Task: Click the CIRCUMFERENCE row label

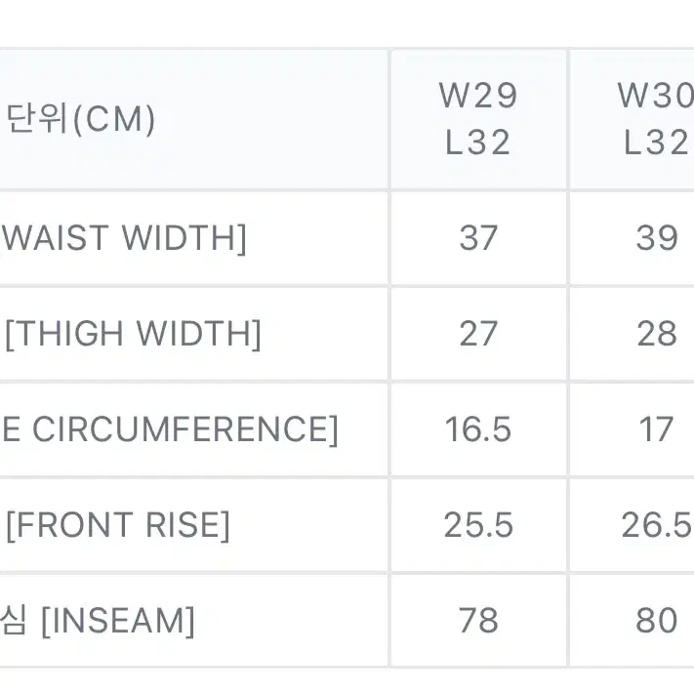Action: click(x=170, y=429)
